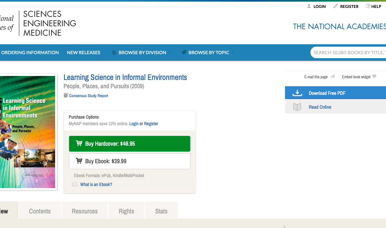The height and width of the screenshot is (228, 386).
Task: Switch to the Rights tab
Action: (126, 210)
